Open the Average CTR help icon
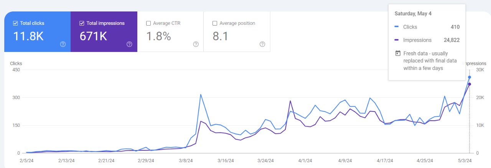Screen dimensions: 491x168 196,44
